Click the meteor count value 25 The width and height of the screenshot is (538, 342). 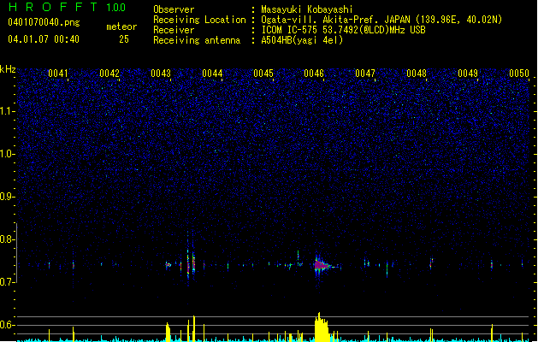124,39
